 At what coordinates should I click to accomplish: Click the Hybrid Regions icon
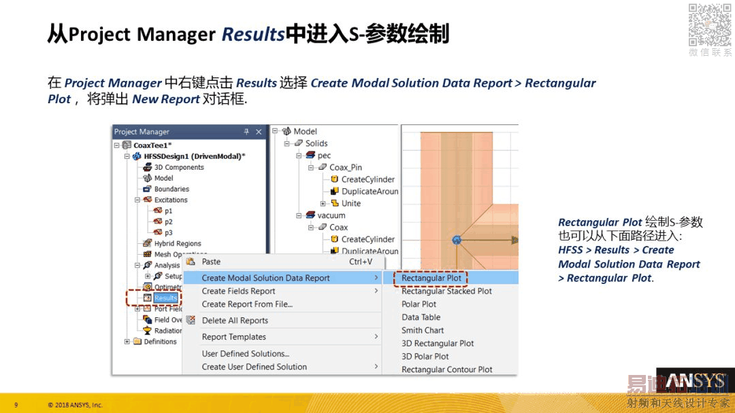[x=147, y=243]
